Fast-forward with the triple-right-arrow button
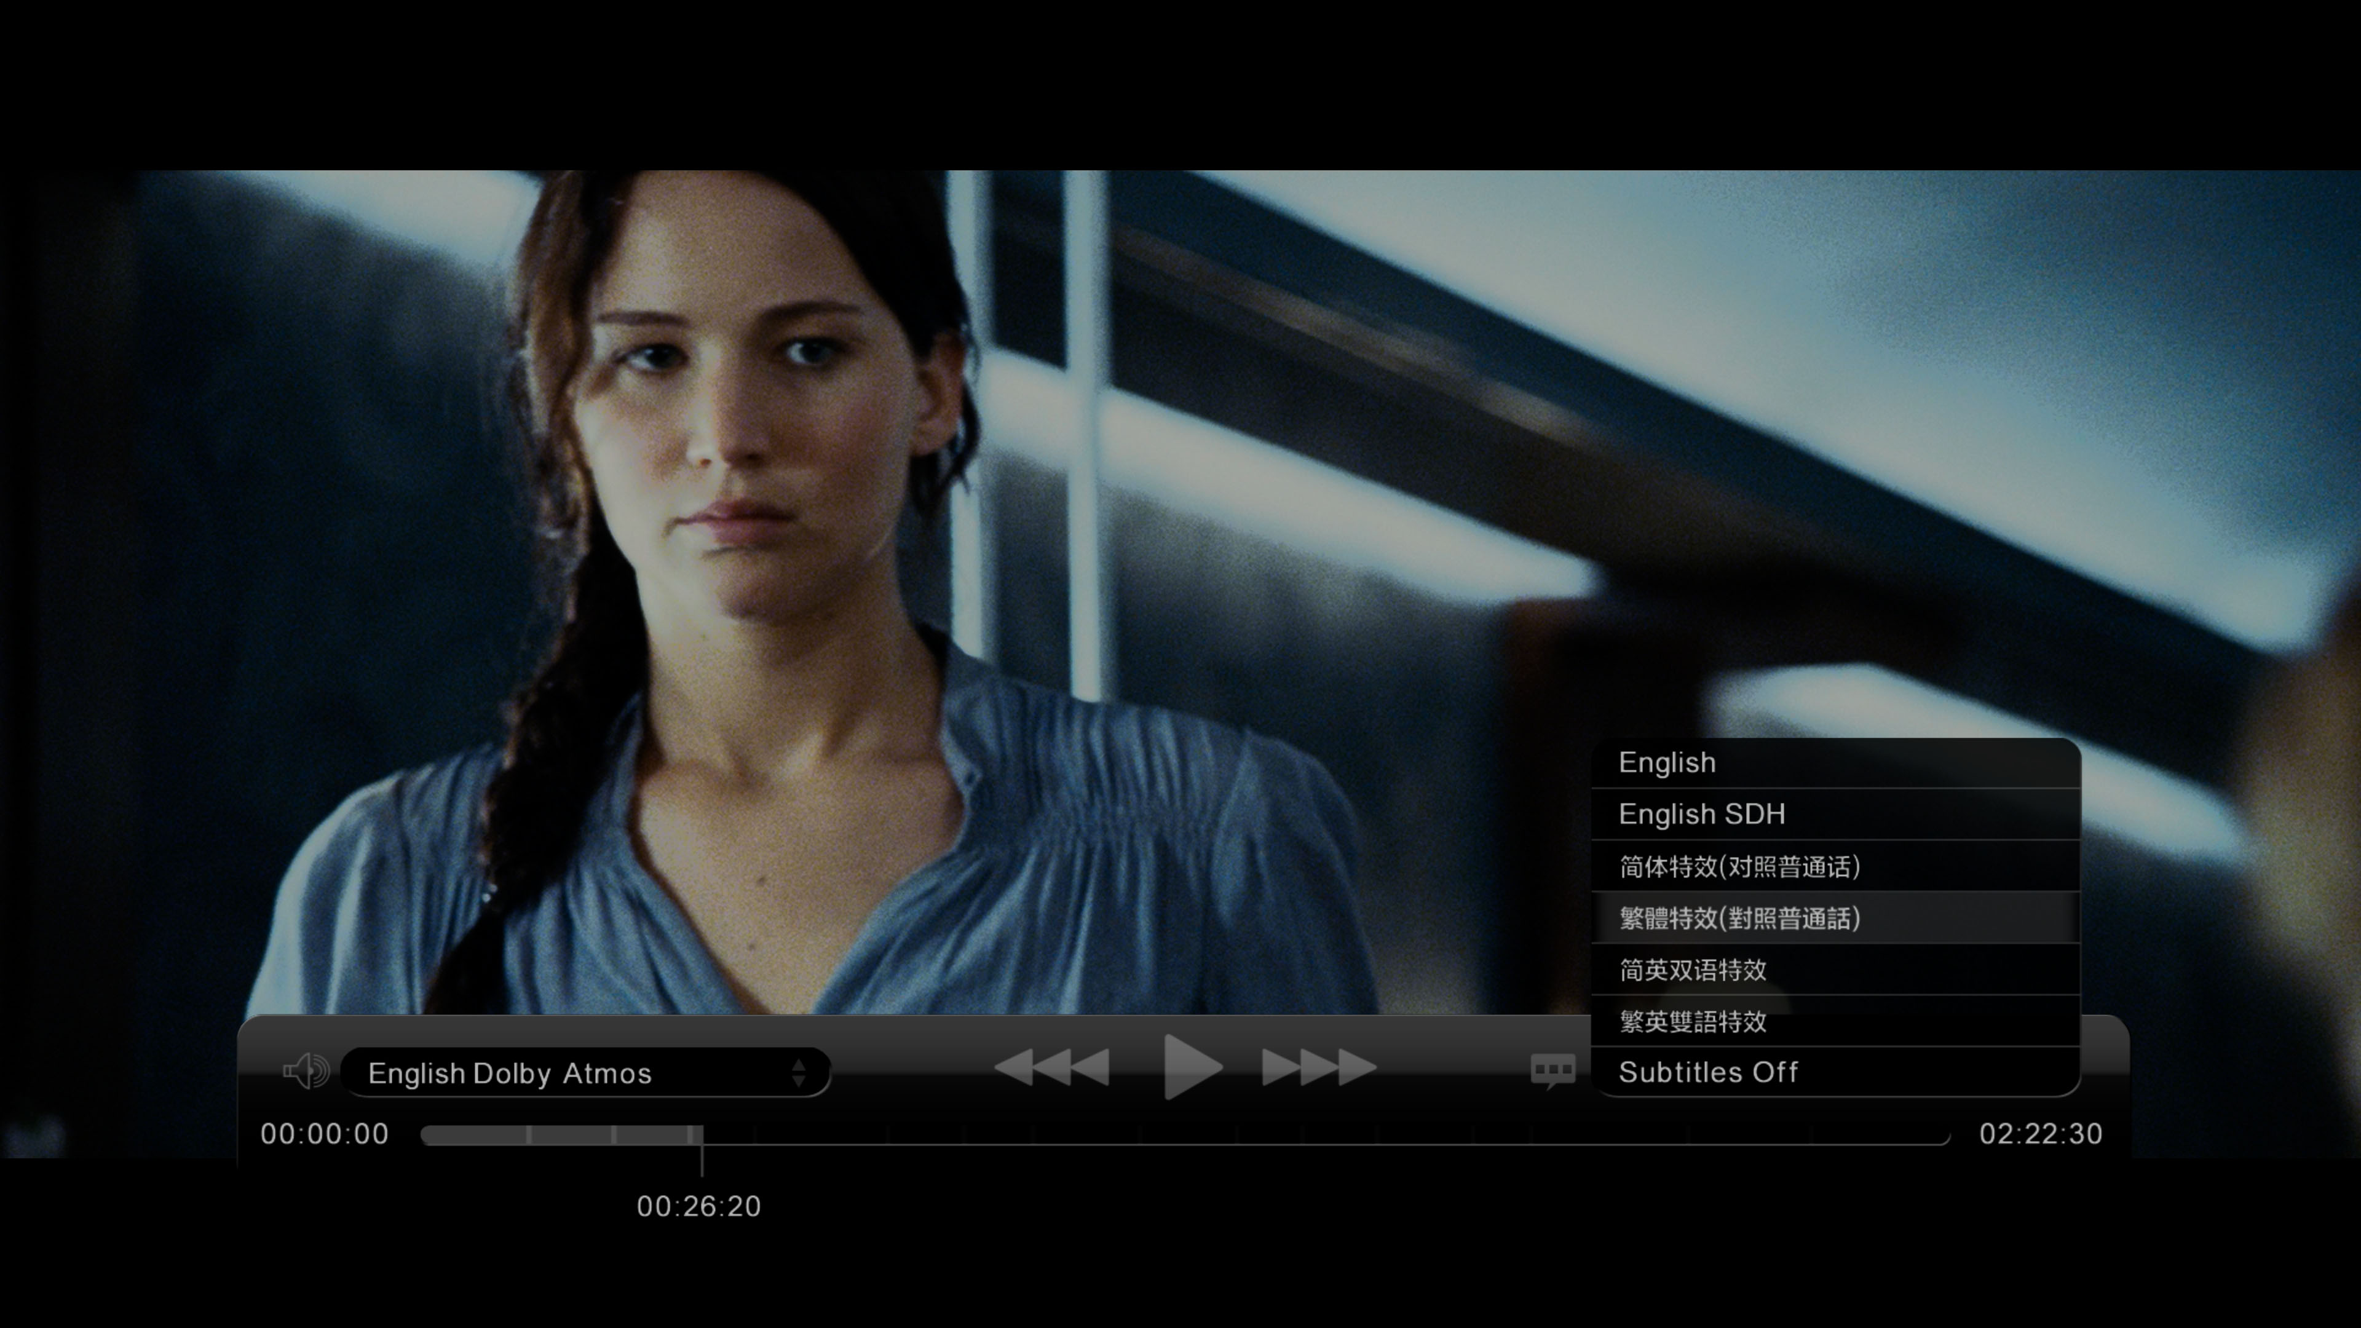The width and height of the screenshot is (2361, 1328). [x=1319, y=1068]
